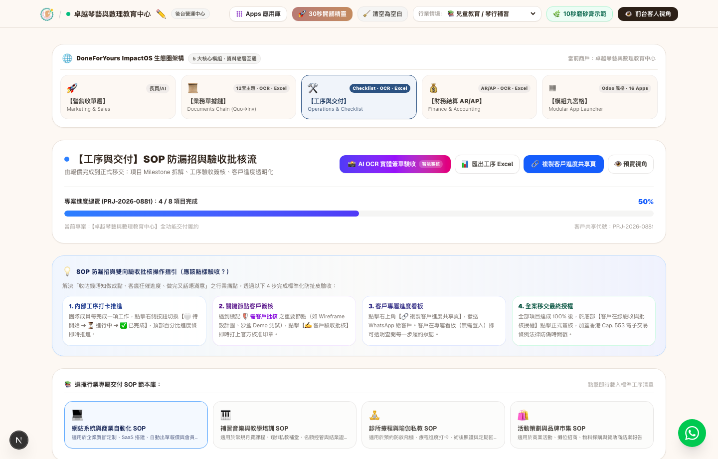Select the 財務結算 AR/AP Finance module
Image resolution: width=718 pixels, height=459 pixels.
[x=479, y=97]
